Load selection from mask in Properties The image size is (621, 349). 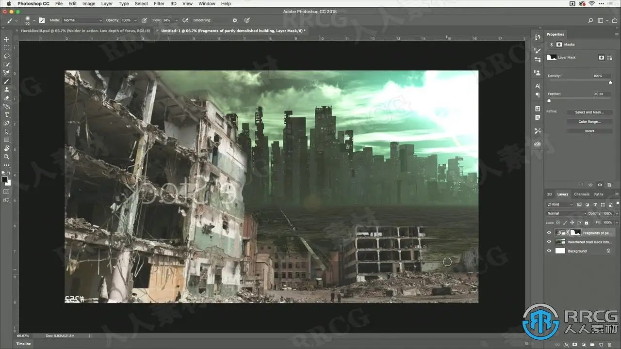click(x=581, y=185)
